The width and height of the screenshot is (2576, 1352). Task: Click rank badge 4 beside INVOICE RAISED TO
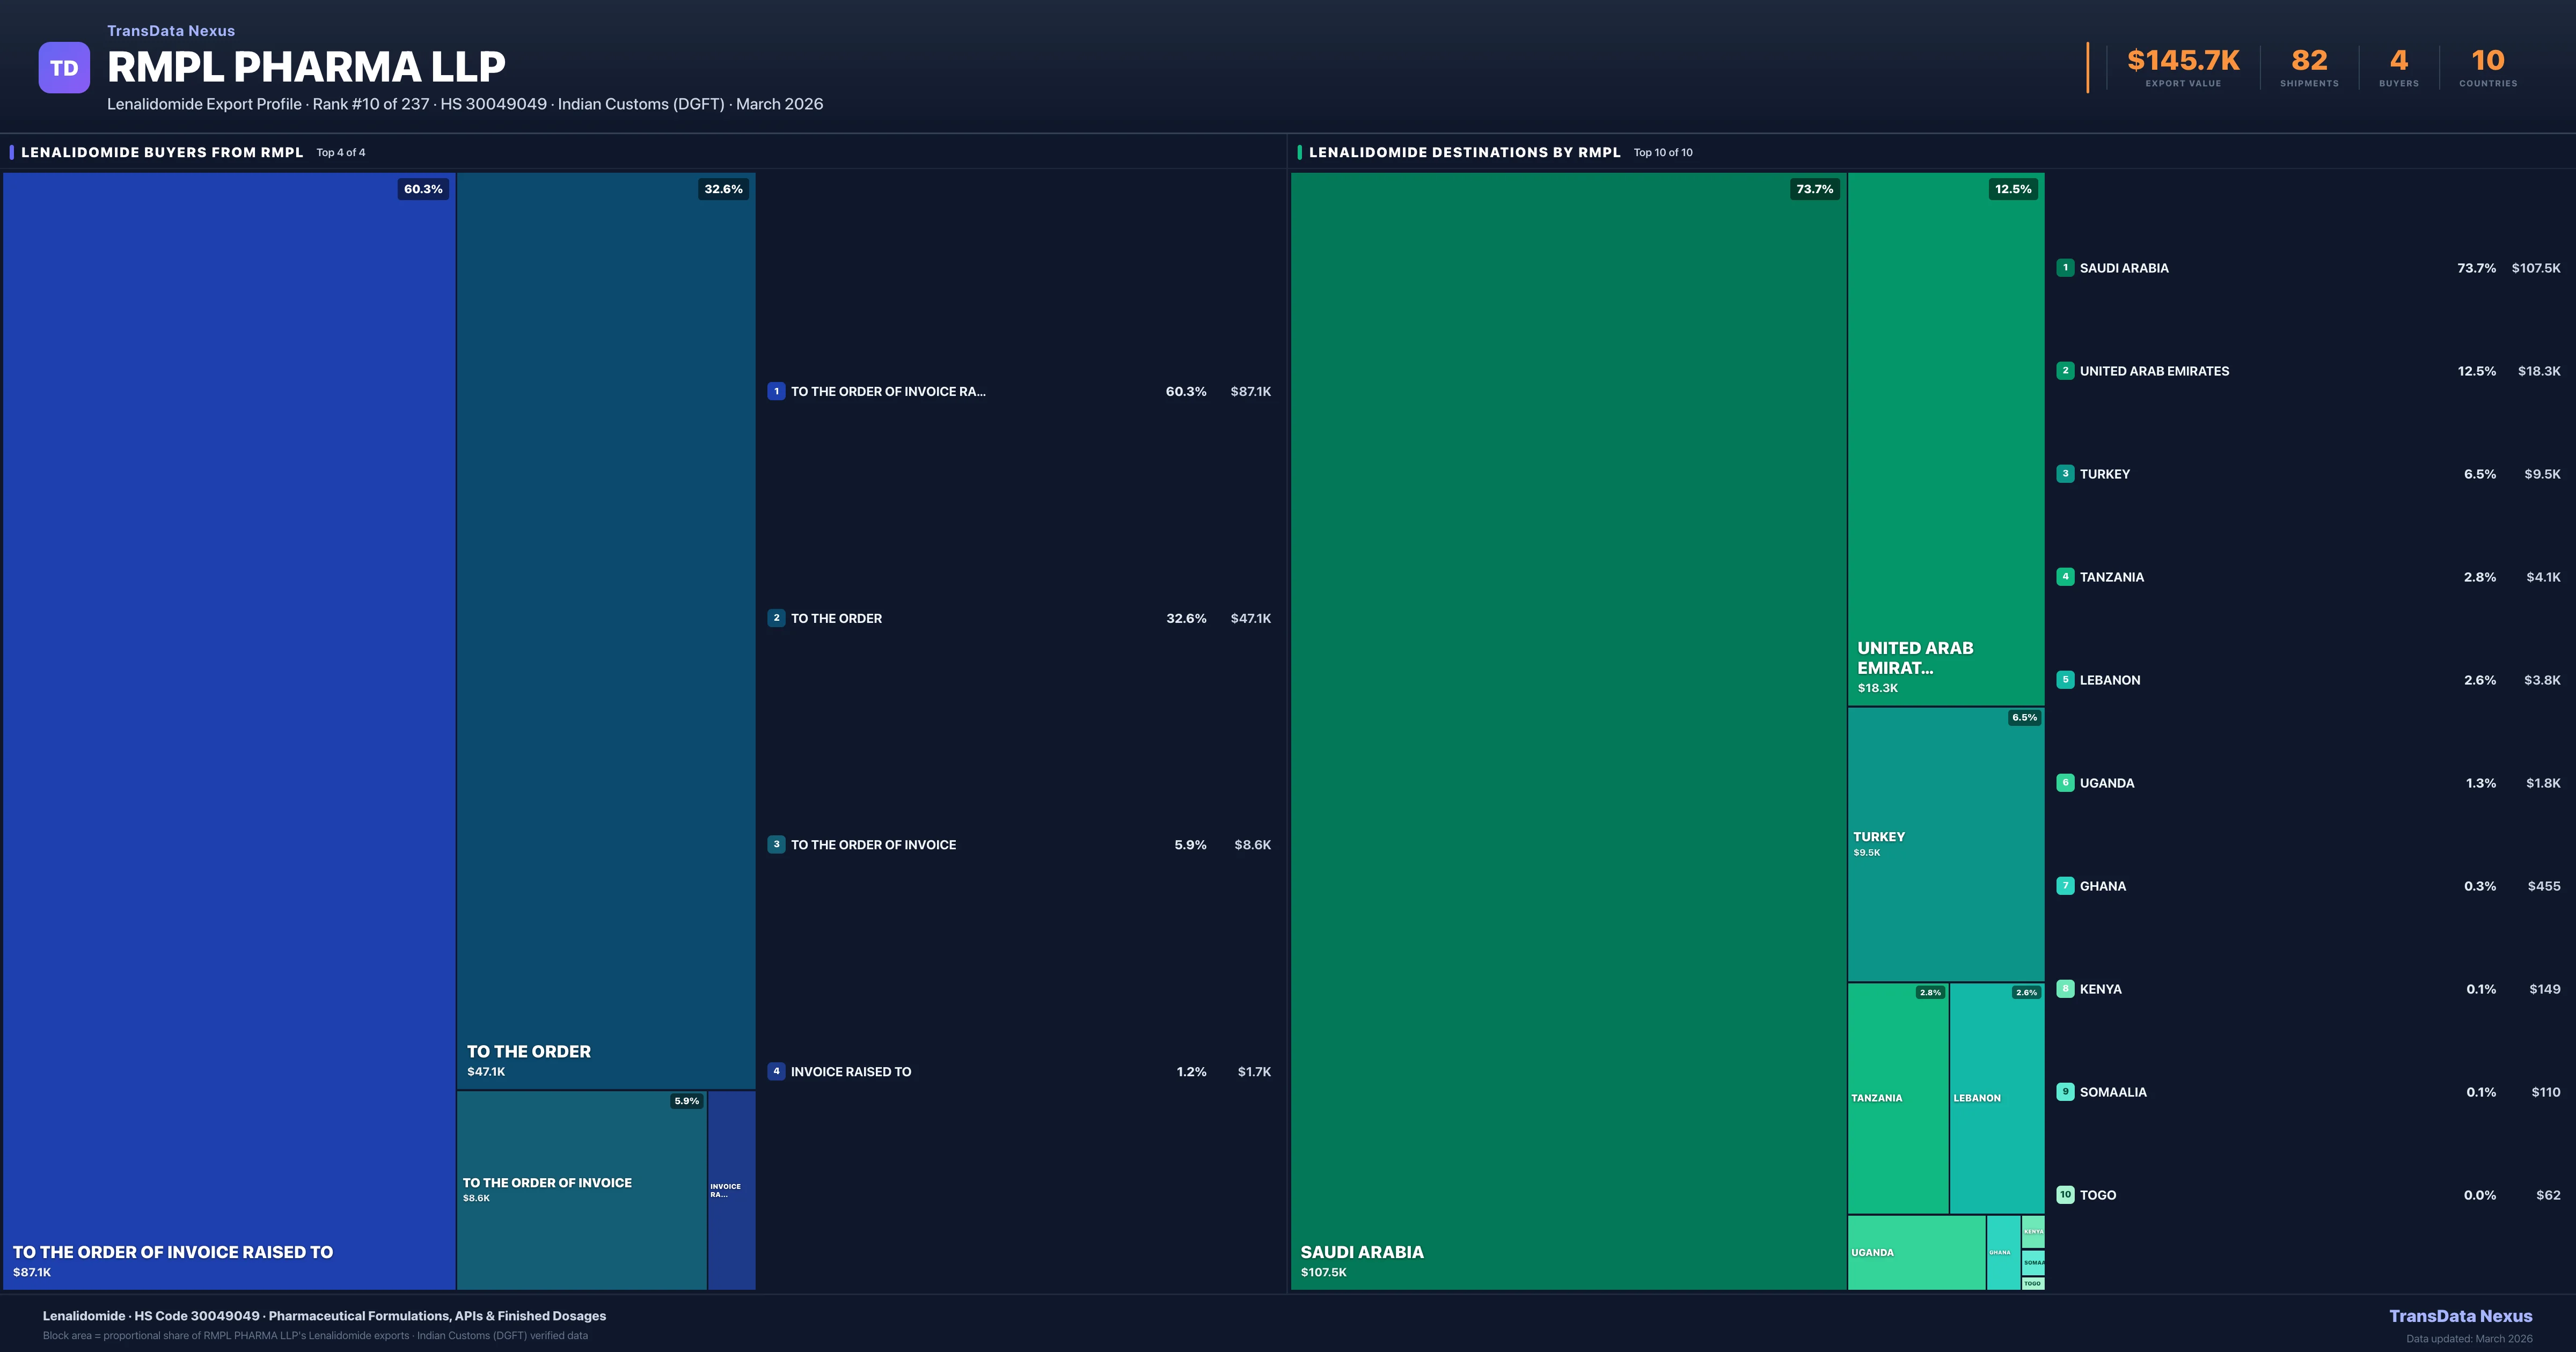pos(777,1071)
